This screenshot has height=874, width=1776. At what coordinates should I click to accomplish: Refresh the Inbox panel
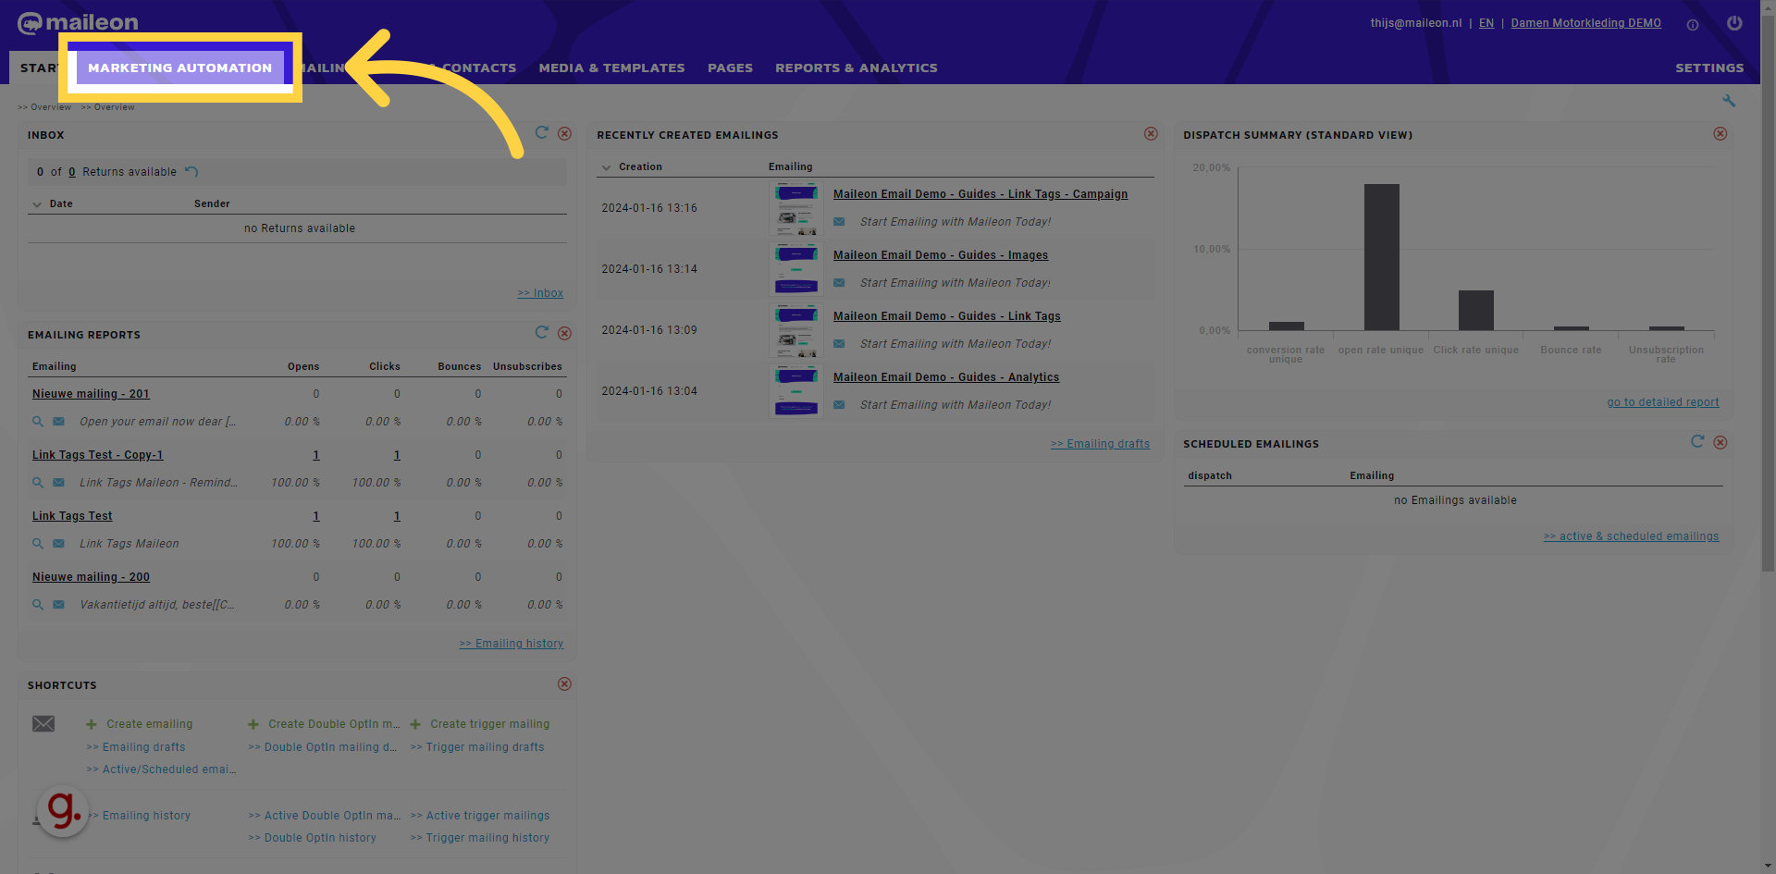tap(542, 132)
